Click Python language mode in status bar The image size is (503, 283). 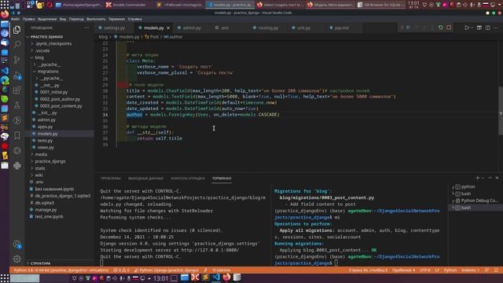pos(450,270)
